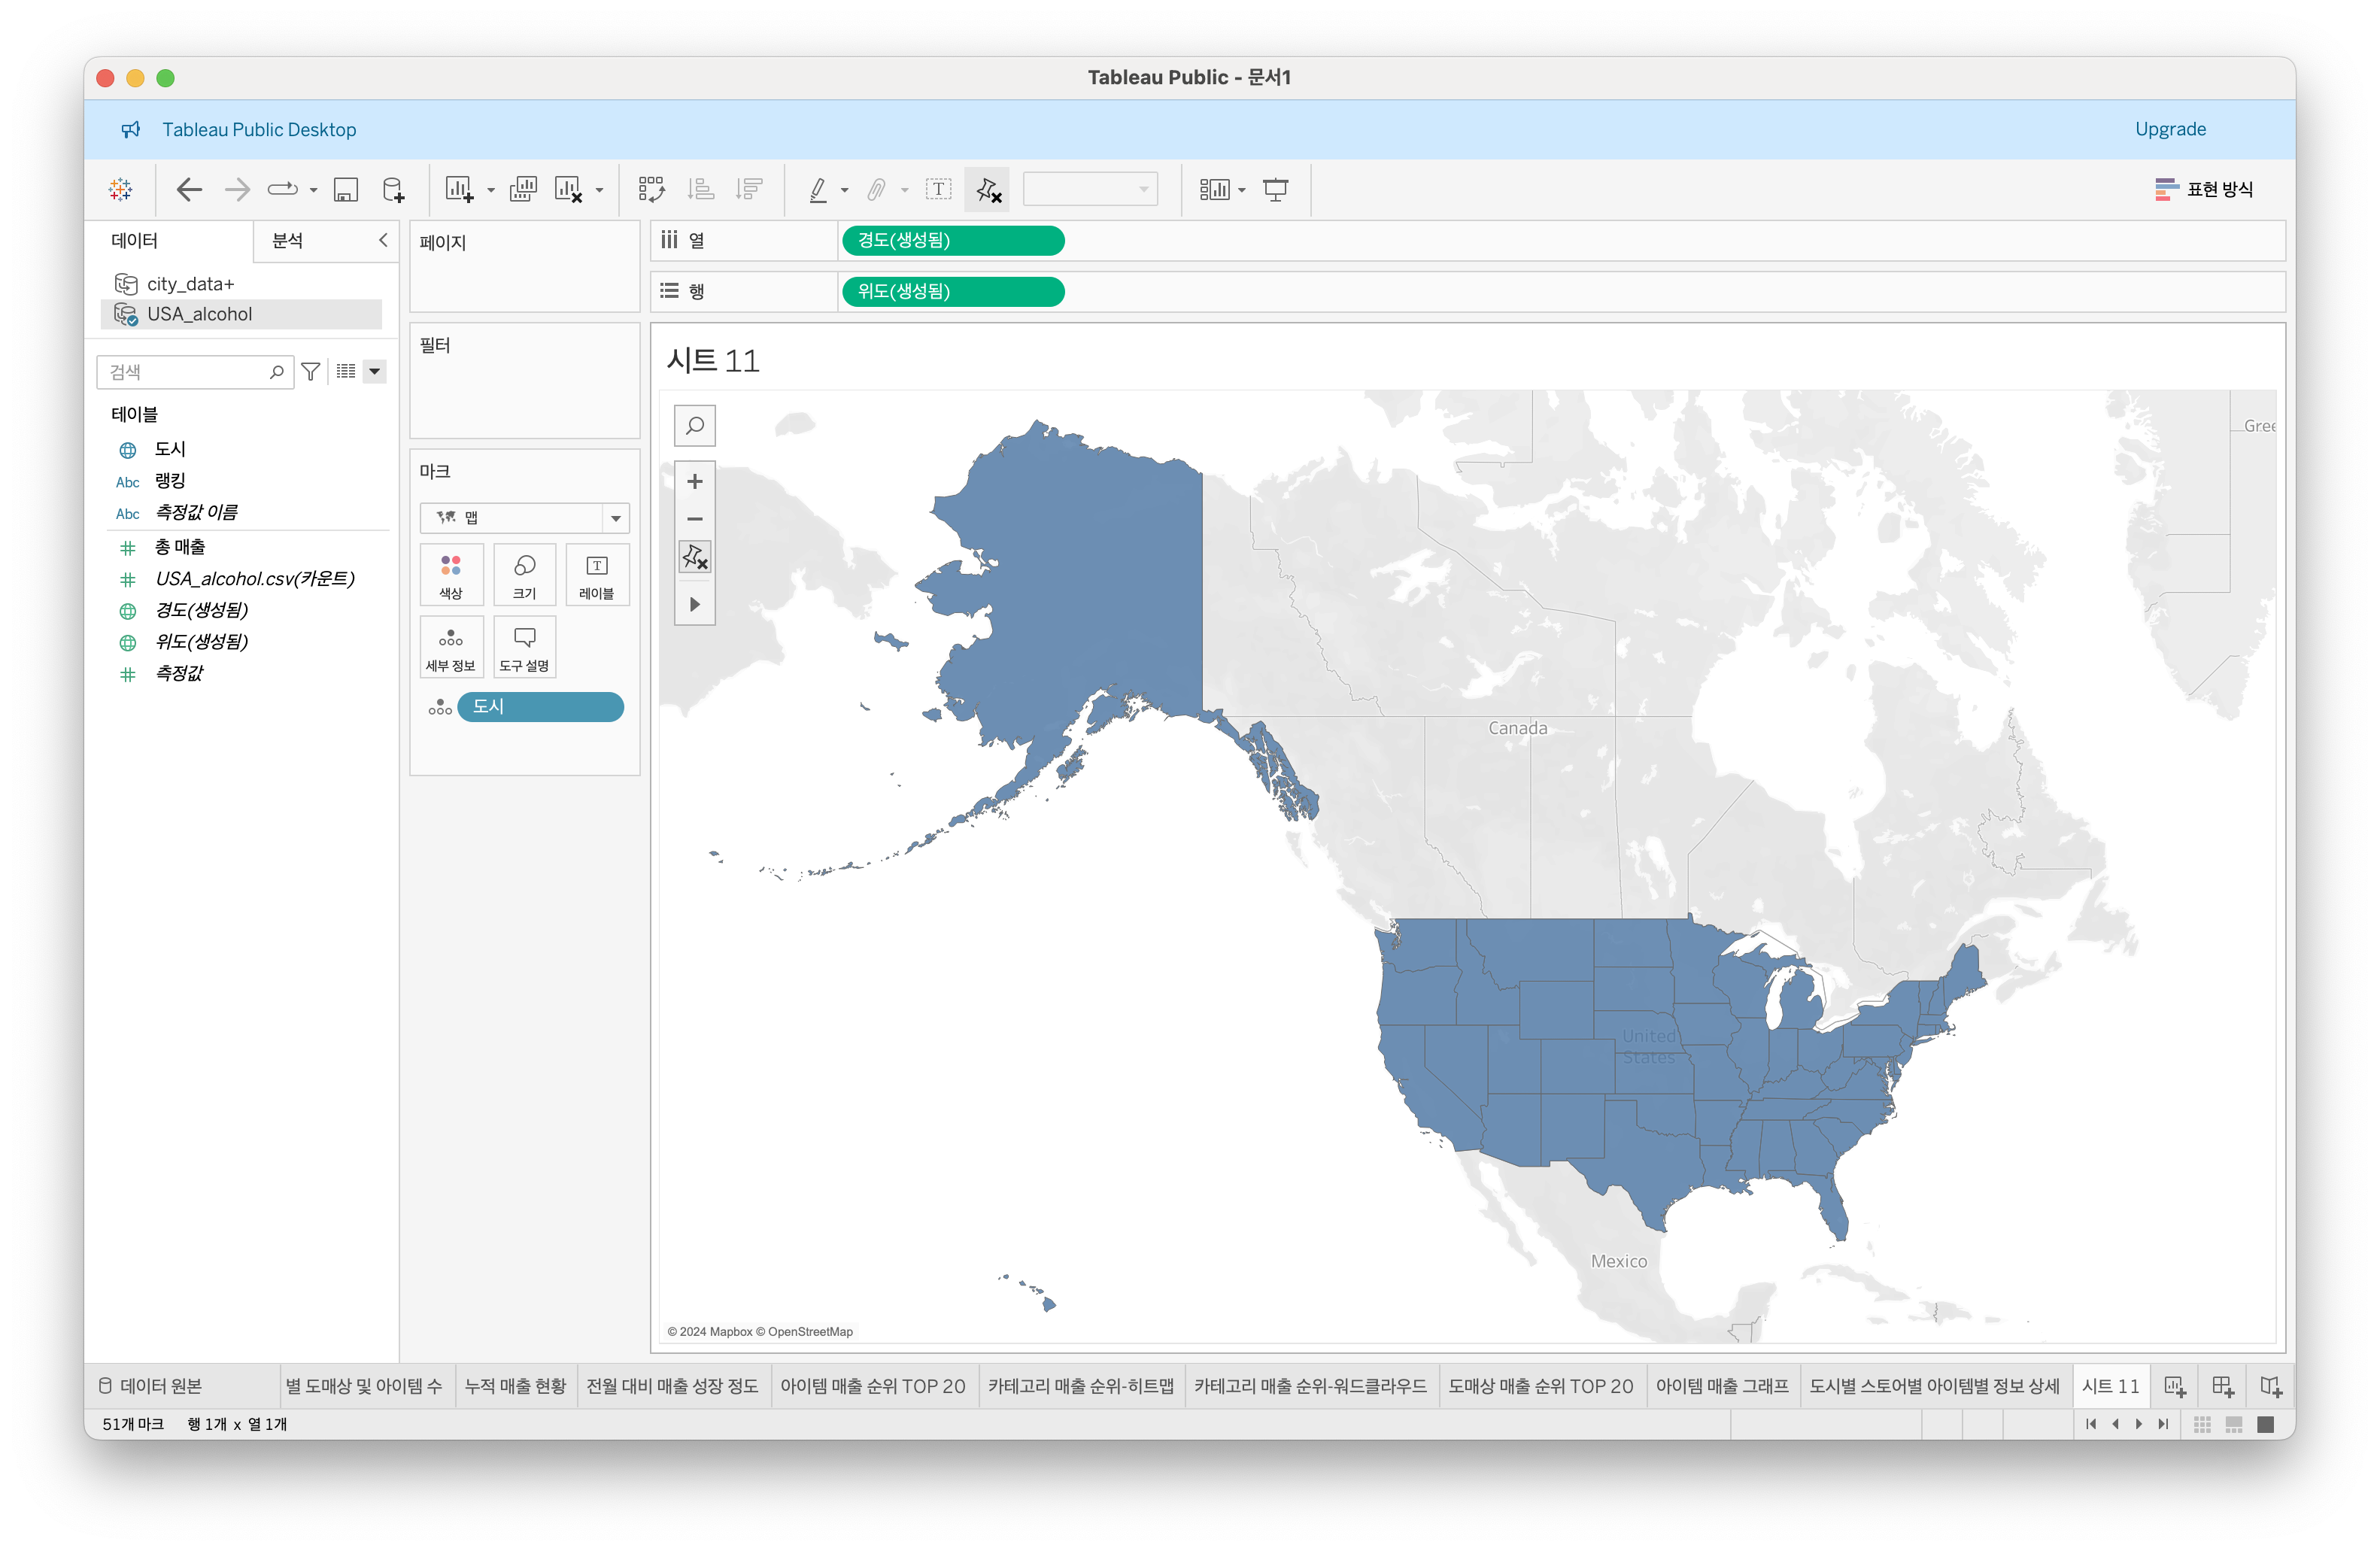Image resolution: width=2380 pixels, height=1551 pixels.
Task: Click the swap rows and columns icon
Action: click(x=651, y=189)
